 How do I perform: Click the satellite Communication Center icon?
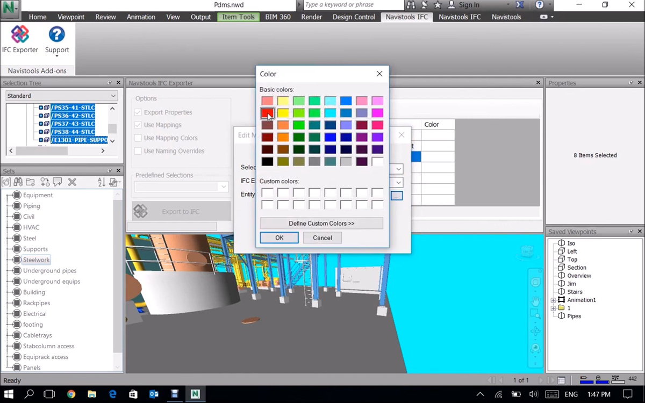[425, 5]
